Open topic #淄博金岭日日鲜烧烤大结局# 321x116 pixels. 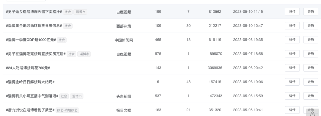coord(30,82)
